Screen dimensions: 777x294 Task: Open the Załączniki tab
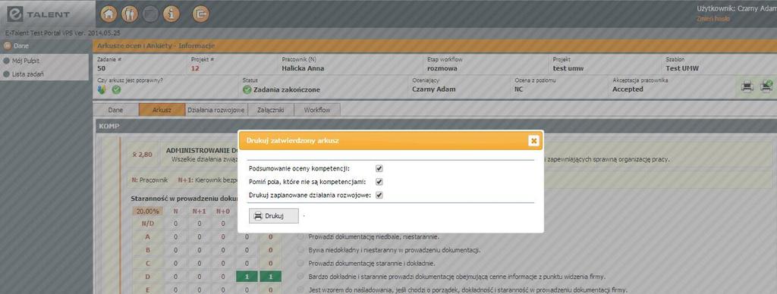(x=271, y=110)
